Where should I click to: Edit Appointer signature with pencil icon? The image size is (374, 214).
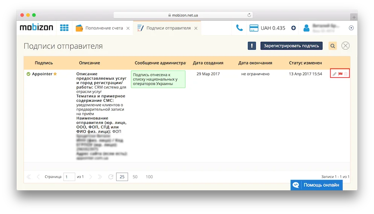click(x=334, y=74)
